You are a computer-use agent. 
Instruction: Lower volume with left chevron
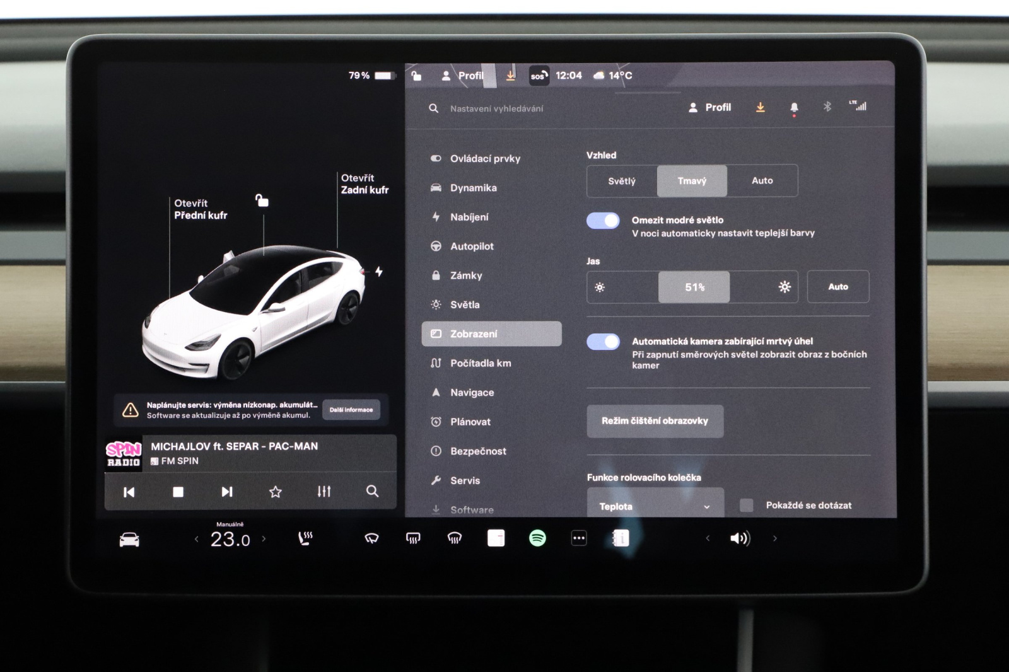click(x=708, y=538)
